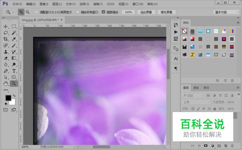Open the layer filter type dropdown
Screen dimensions: 242x150
pyautogui.click(x=193, y=95)
